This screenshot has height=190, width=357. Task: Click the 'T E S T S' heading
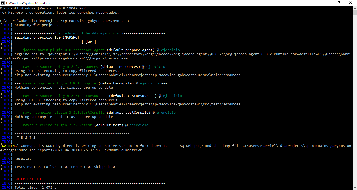(x=26, y=138)
